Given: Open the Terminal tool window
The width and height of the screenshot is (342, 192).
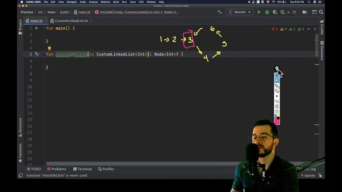Looking at the screenshot, I should (82, 169).
